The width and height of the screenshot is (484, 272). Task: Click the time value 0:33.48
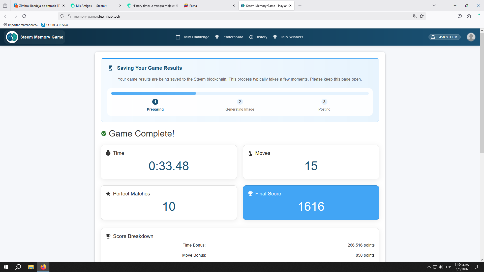tap(169, 166)
